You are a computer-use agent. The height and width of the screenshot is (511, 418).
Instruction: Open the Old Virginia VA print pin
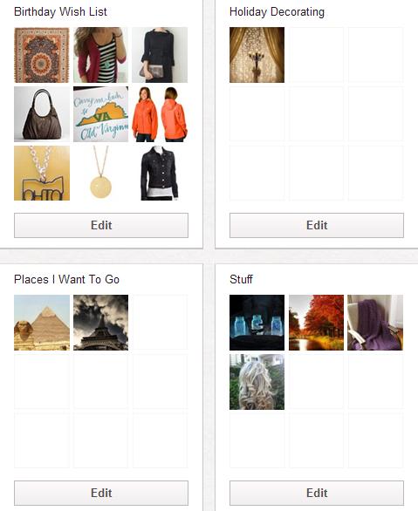(x=100, y=114)
